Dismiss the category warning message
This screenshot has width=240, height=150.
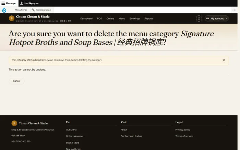[224, 60]
